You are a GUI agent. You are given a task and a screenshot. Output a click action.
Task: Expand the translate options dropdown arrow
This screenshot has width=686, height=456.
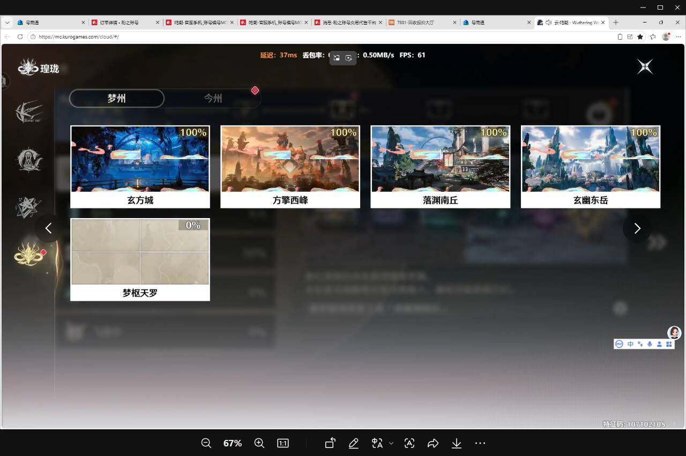391,443
